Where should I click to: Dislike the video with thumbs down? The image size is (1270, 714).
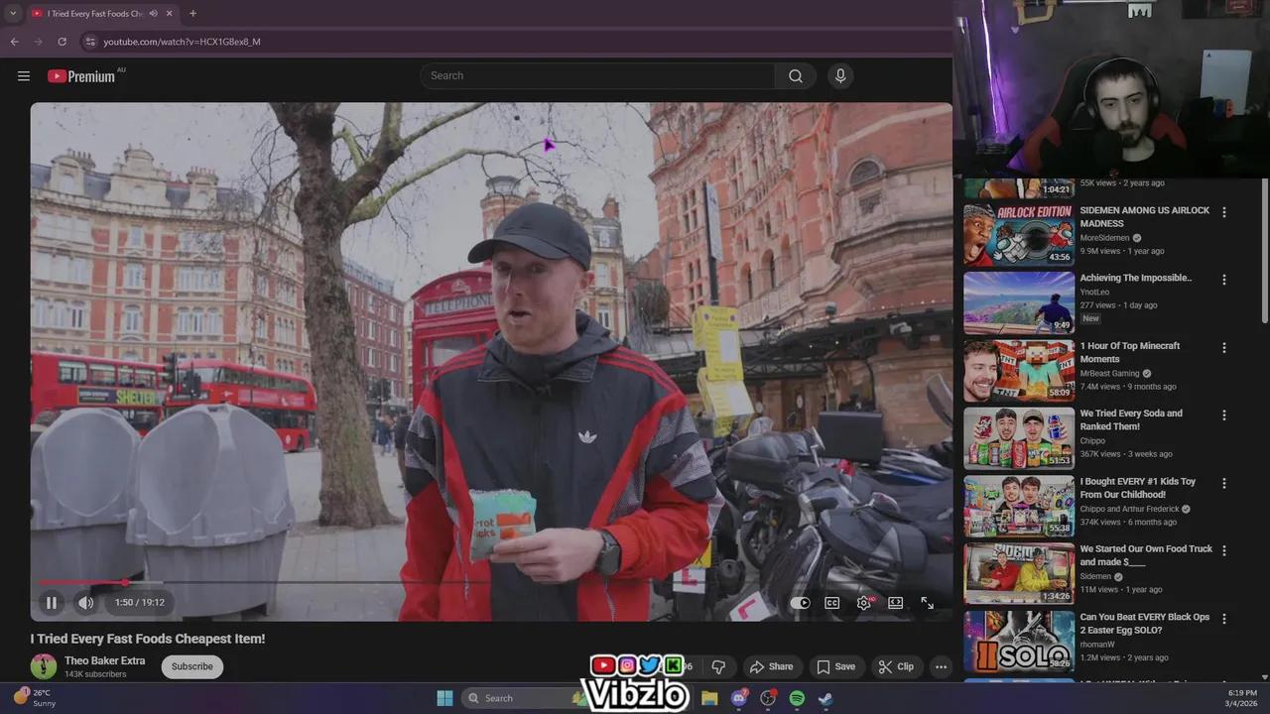(x=718, y=666)
